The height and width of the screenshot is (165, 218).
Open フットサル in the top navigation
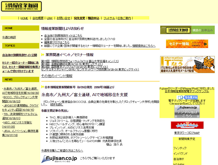(x=109, y=18)
